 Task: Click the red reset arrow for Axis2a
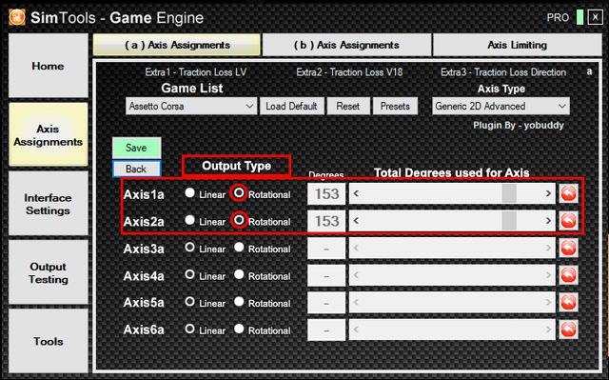(569, 221)
